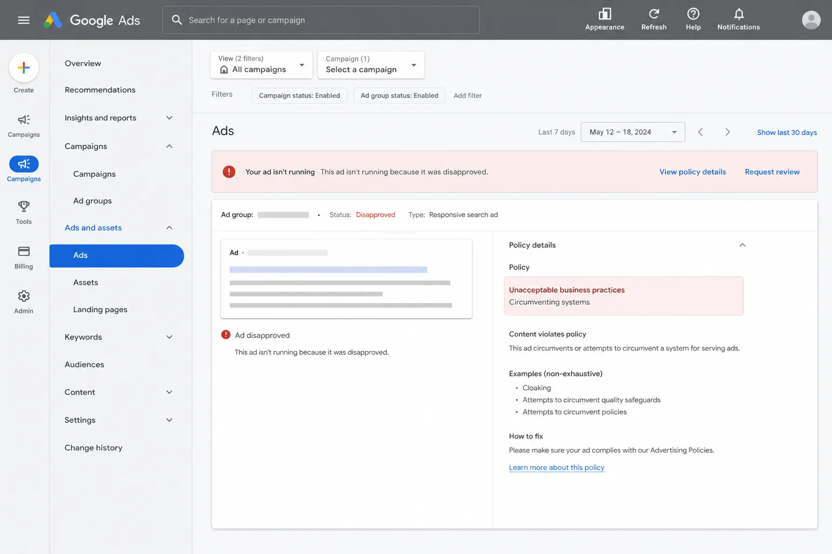Open Overview in navigation
Image resolution: width=832 pixels, height=554 pixels.
tap(83, 63)
